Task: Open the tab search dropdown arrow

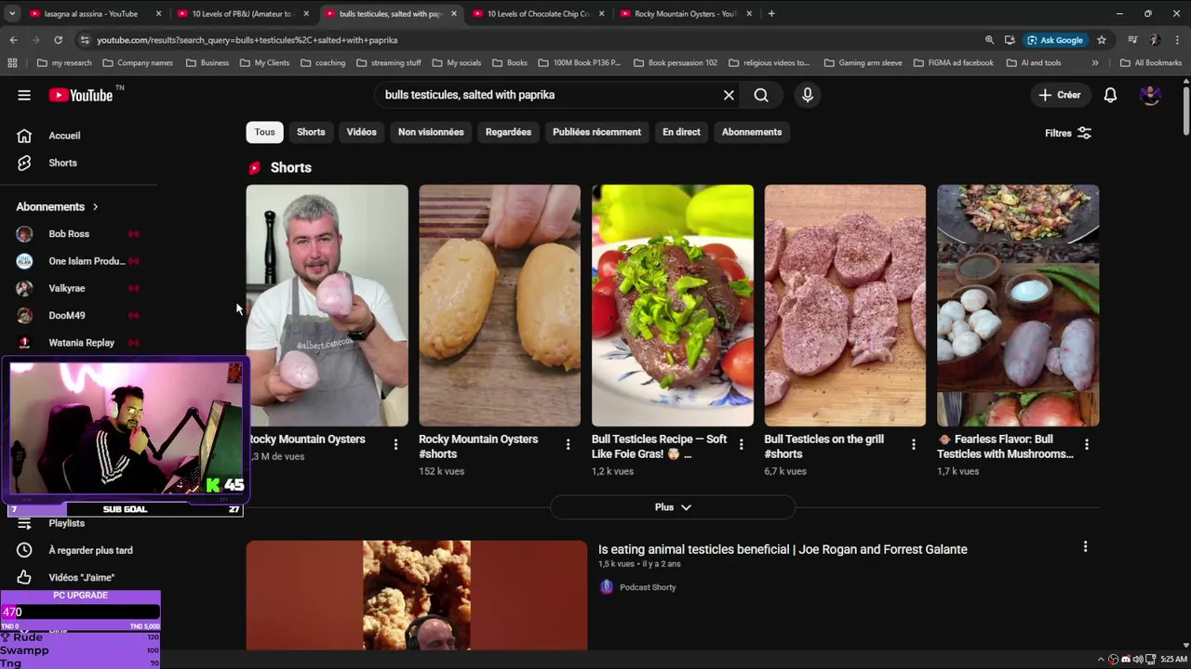Action: [x=10, y=14]
